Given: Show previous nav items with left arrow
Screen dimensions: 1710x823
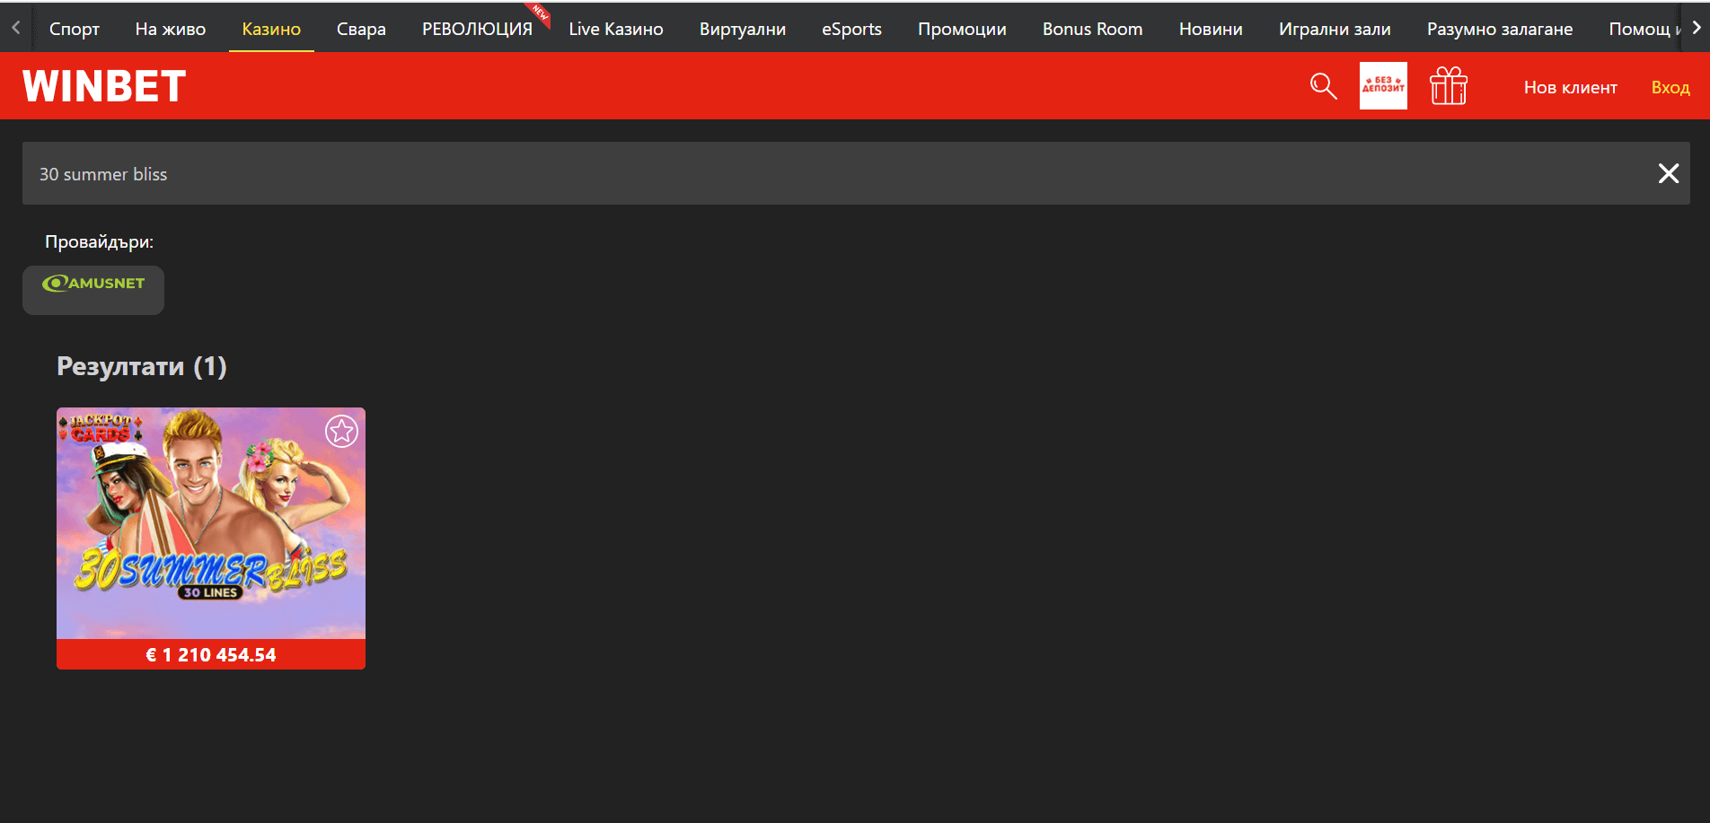Looking at the screenshot, I should (15, 28).
